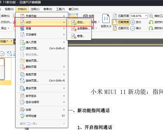Open the 更多页面 menu entry
The height and width of the screenshot is (130, 163).
[x=42, y=88]
